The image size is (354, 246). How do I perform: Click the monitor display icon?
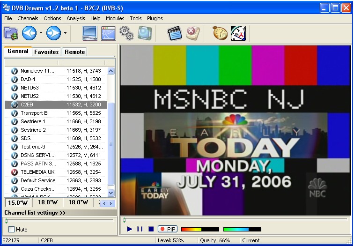[90, 33]
